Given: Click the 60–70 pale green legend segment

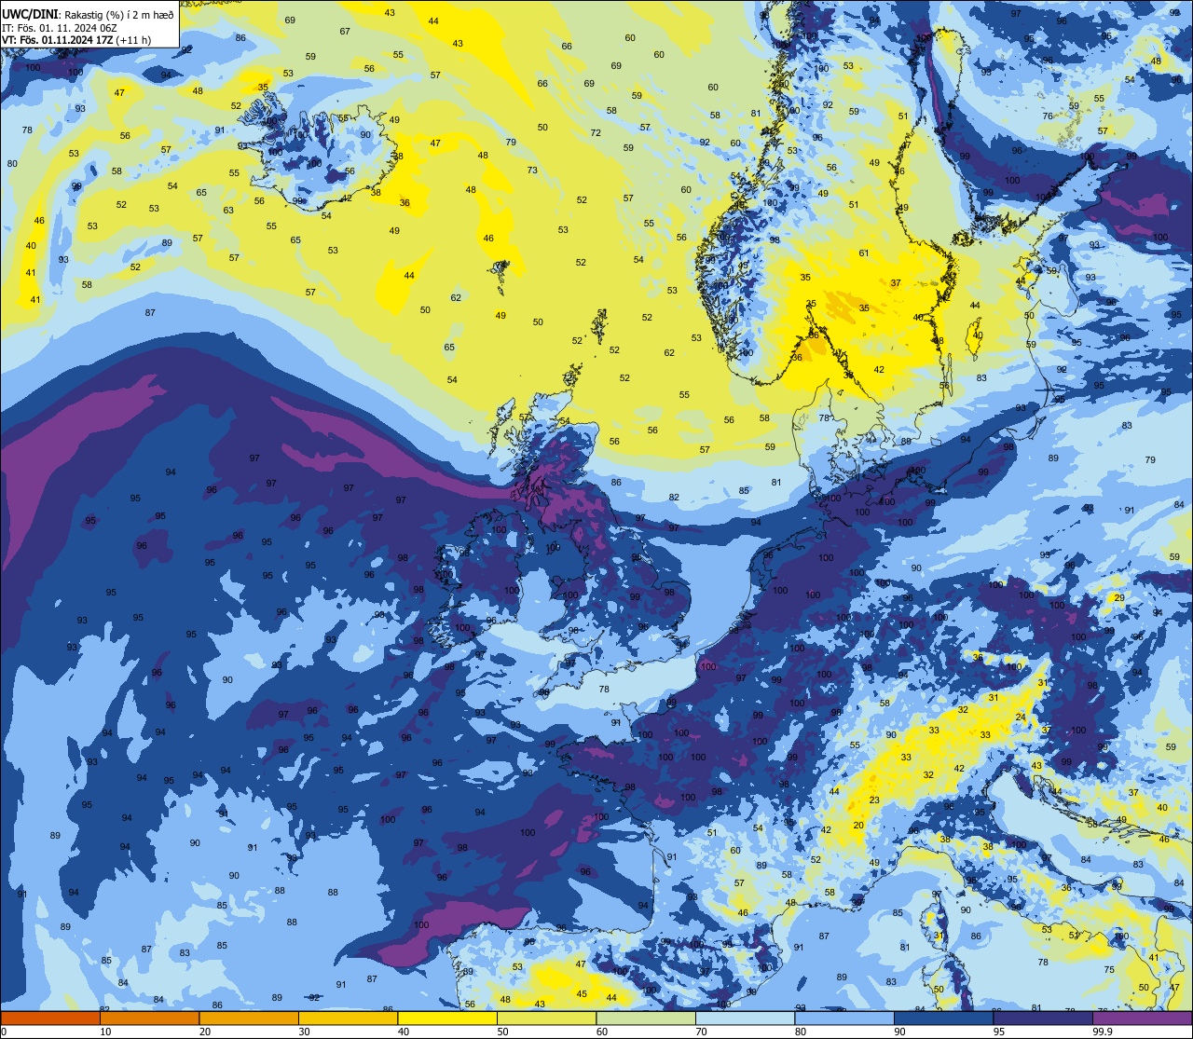Looking at the screenshot, I should point(646,1018).
